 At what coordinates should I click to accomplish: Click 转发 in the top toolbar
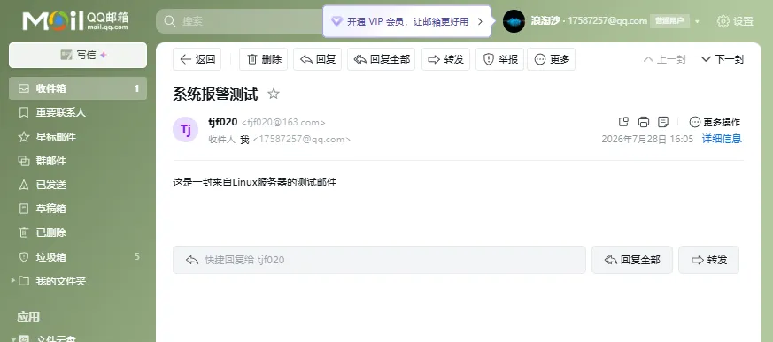[x=445, y=59]
